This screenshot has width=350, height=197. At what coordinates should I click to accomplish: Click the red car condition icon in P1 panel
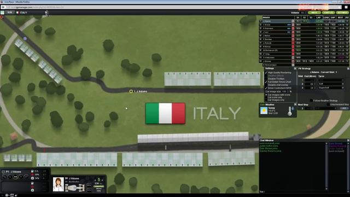pyautogui.click(x=32, y=175)
